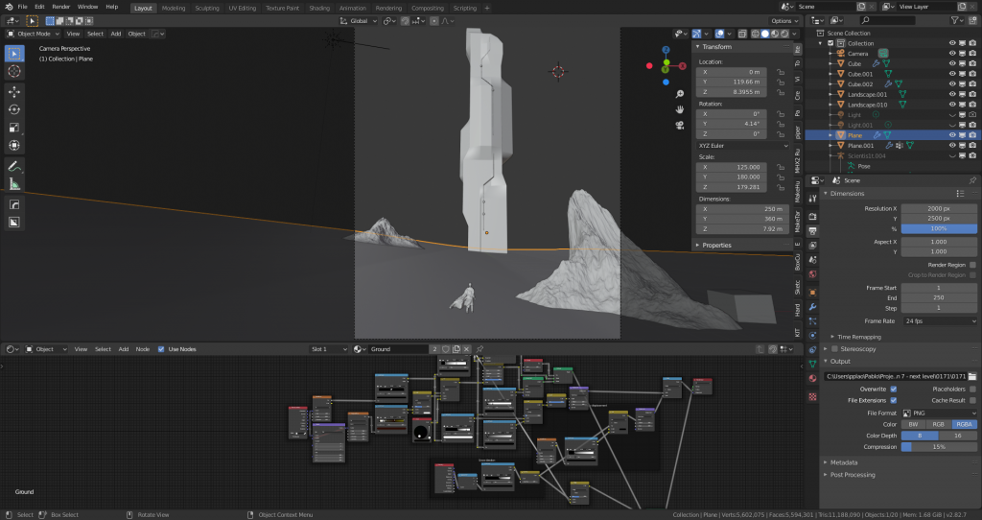Viewport: 982px width, 520px height.
Task: Uncheck the Use Nodes checkbox
Action: pyautogui.click(x=161, y=349)
